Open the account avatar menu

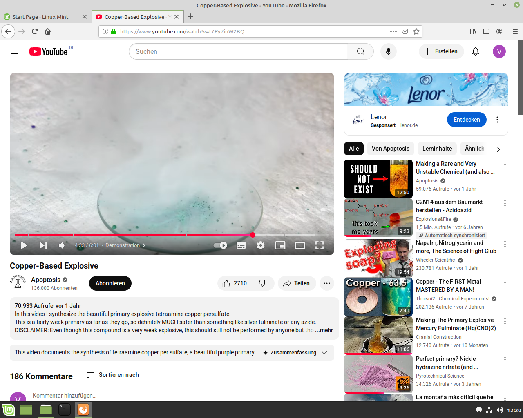pos(499,51)
